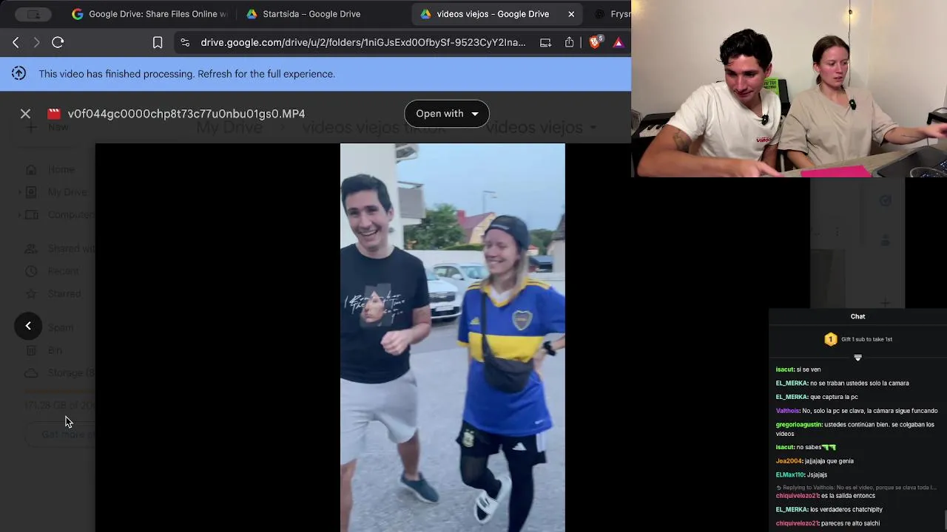
Task: Click message 'es la salida entoncs'
Action: [850, 496]
